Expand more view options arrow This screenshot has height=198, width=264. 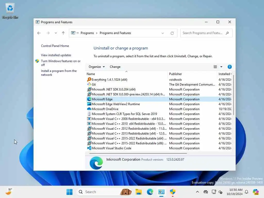[221, 67]
